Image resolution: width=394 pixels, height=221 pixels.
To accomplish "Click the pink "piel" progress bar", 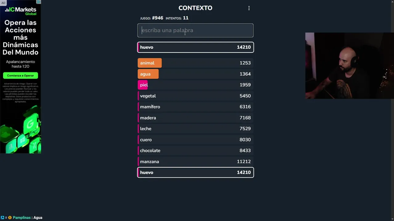I will coord(143,85).
